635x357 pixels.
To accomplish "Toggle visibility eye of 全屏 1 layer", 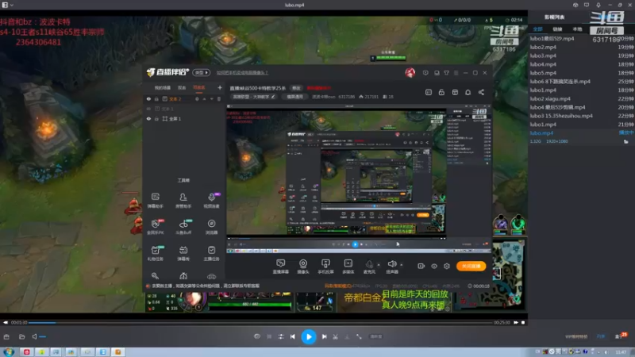I will click(148, 119).
